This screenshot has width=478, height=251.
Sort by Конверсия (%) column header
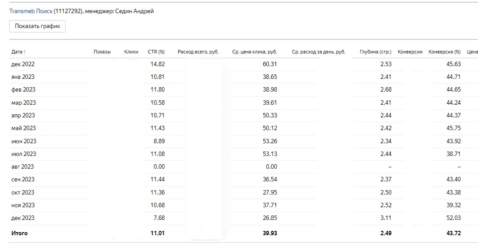pyautogui.click(x=444, y=52)
